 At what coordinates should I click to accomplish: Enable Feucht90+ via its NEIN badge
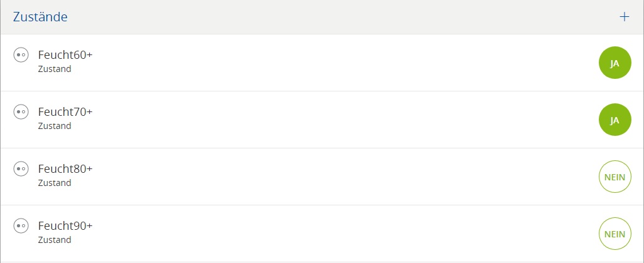614,234
